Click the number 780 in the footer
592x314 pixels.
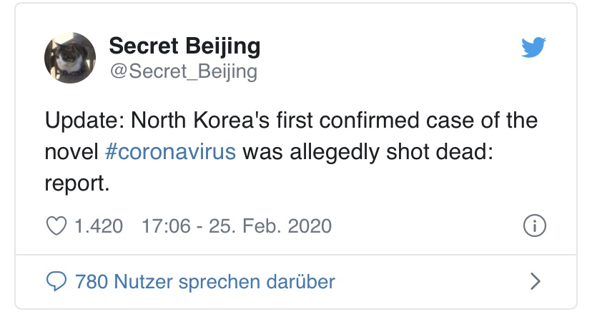tap(92, 282)
